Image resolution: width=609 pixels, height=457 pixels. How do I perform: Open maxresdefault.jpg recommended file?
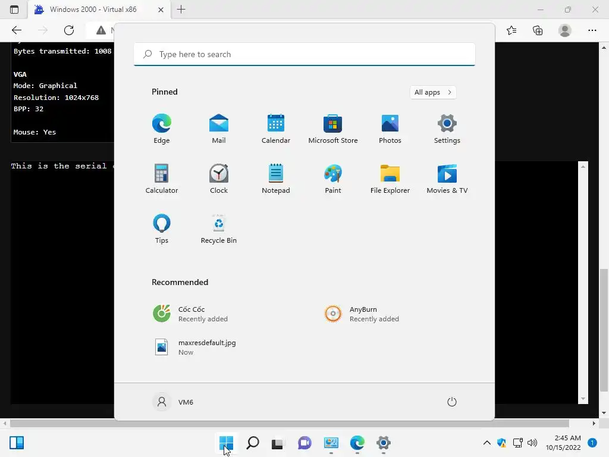194,348
